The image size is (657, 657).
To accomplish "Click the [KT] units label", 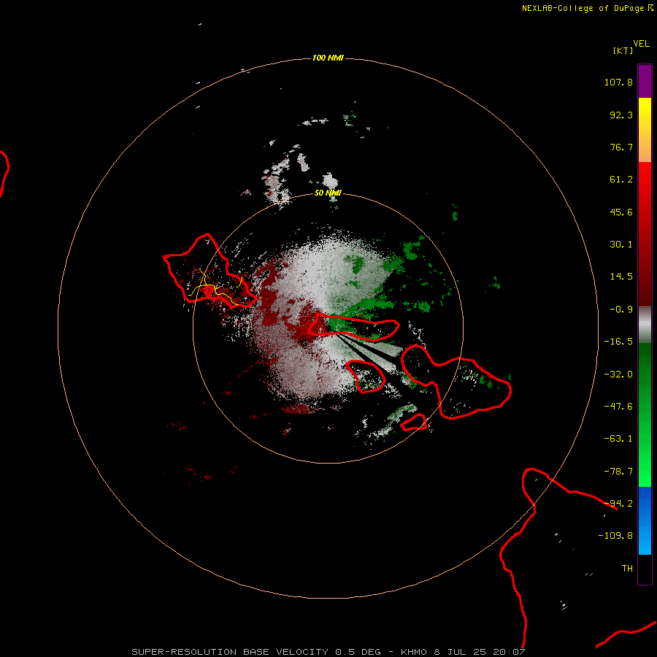I will coord(623,50).
